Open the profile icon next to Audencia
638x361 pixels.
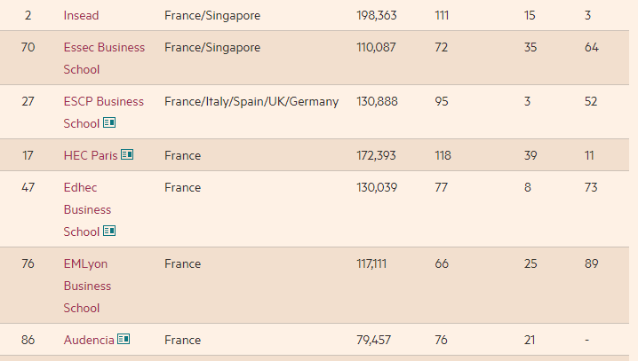[x=124, y=339]
